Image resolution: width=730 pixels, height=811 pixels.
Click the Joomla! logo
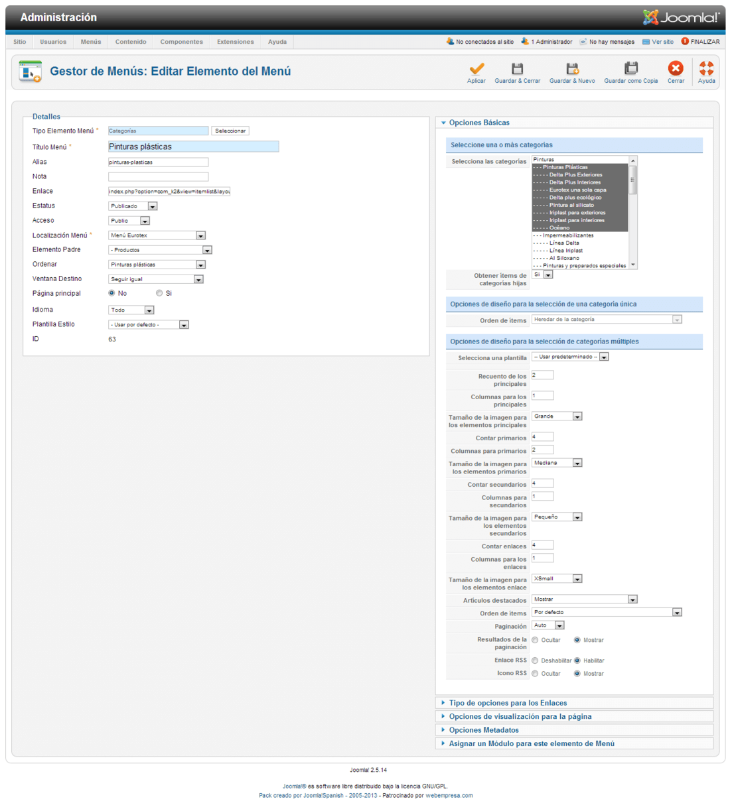pyautogui.click(x=681, y=17)
